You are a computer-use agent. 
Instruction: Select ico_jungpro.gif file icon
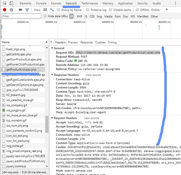coord(4,110)
